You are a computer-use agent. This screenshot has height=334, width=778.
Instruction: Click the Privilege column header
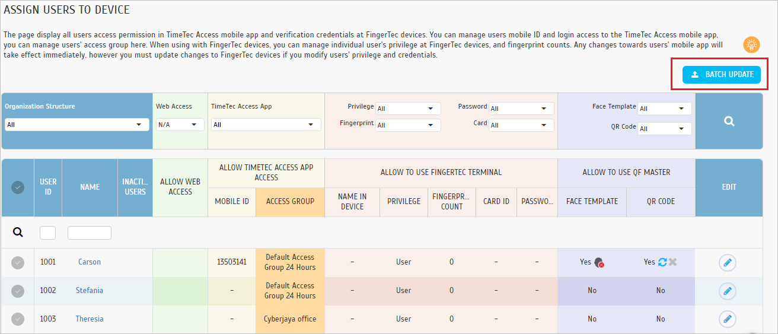coord(404,202)
